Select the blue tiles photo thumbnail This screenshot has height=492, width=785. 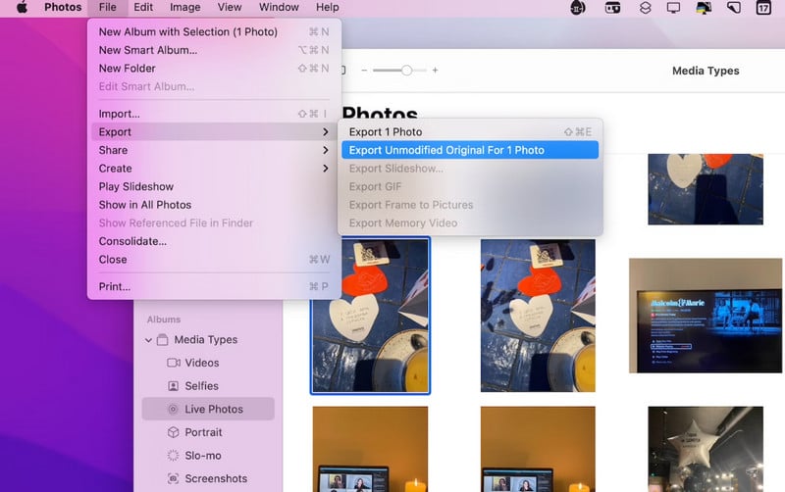[x=706, y=189]
